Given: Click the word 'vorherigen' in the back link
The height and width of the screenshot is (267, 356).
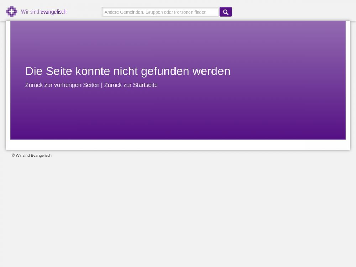Looking at the screenshot, I should point(67,85).
